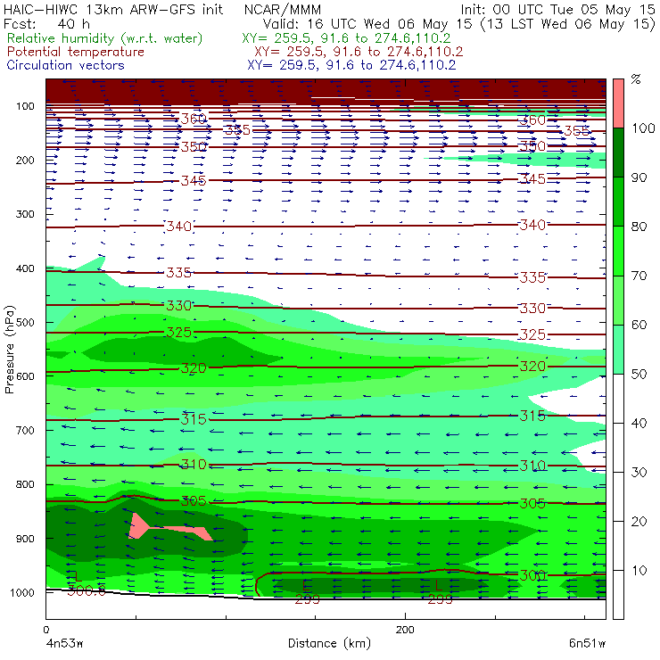Click the '90' colorbar label
The height and width of the screenshot is (660, 660).
coord(639,177)
